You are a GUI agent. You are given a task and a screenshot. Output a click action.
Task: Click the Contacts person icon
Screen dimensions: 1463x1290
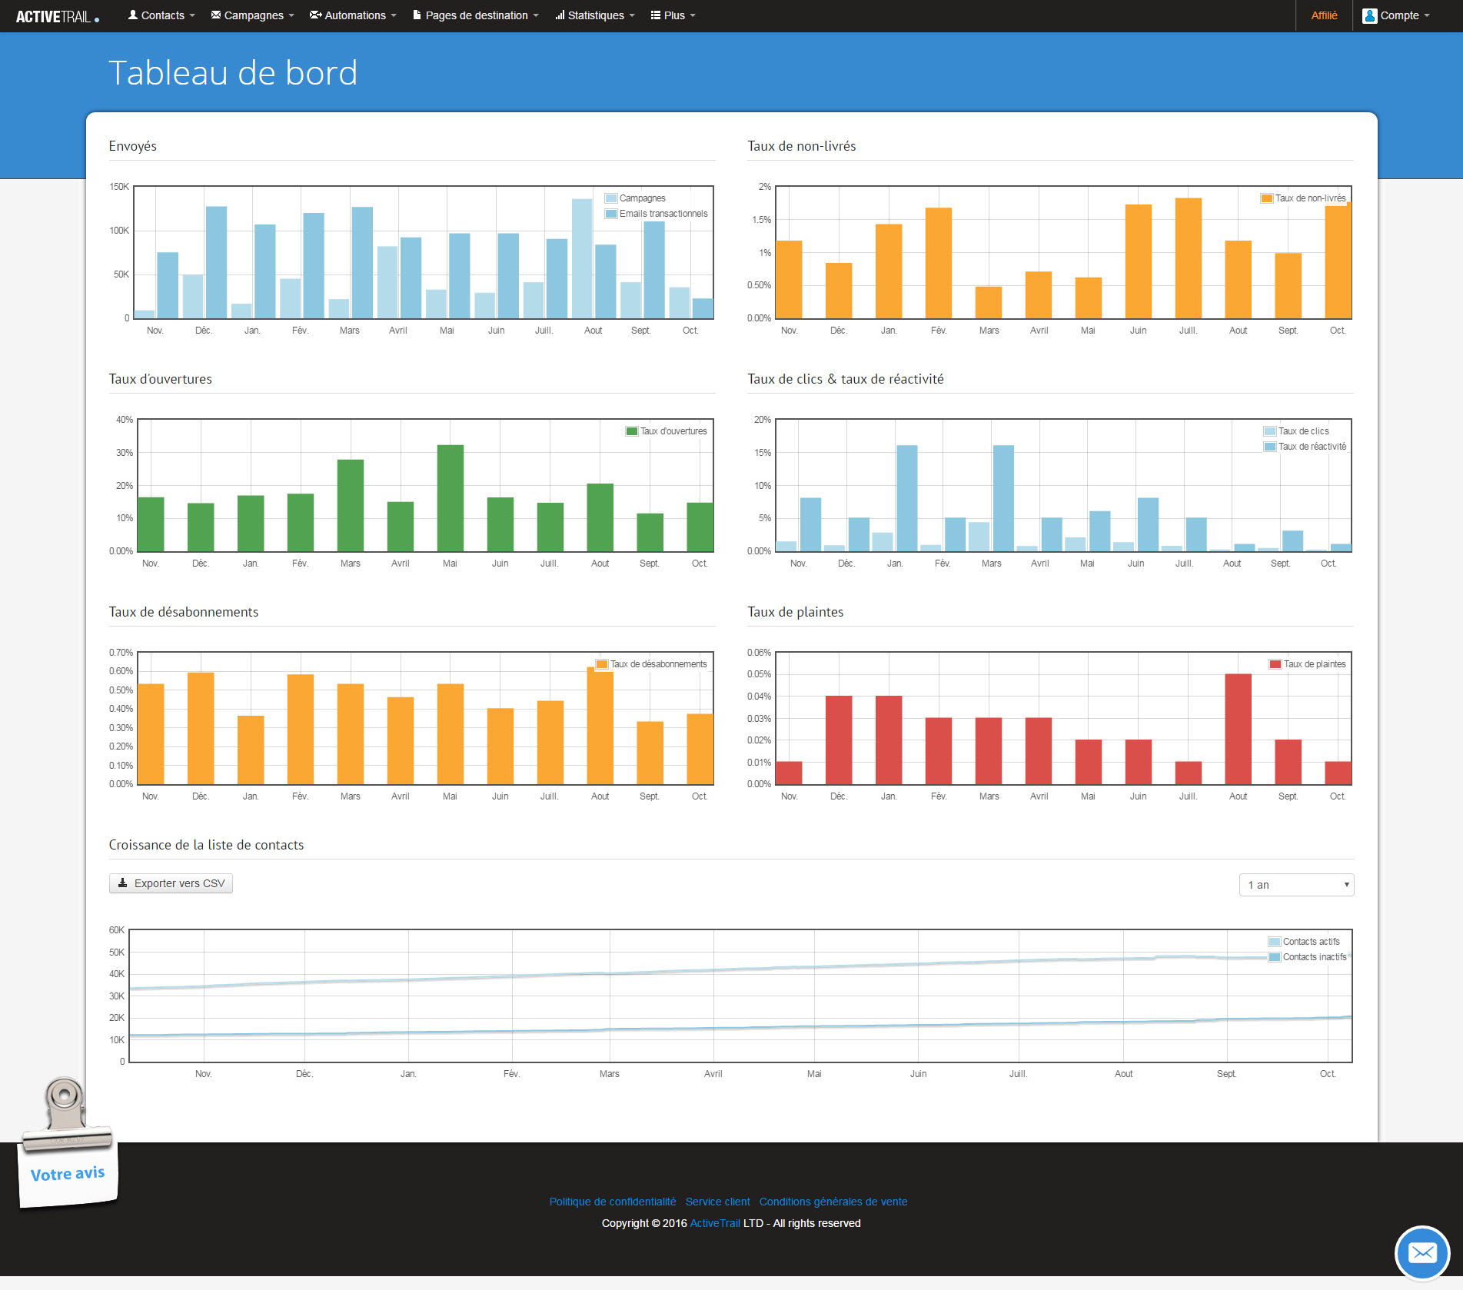click(x=133, y=15)
